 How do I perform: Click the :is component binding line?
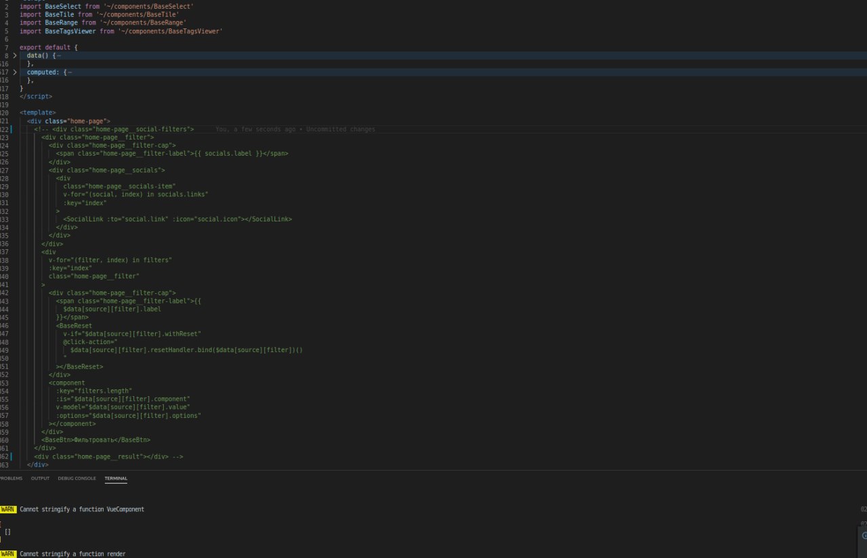coord(123,399)
